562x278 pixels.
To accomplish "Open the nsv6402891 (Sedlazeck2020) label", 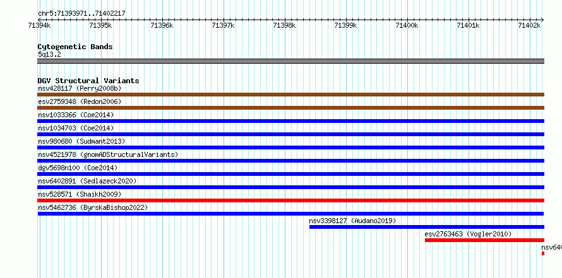I will click(x=87, y=181).
